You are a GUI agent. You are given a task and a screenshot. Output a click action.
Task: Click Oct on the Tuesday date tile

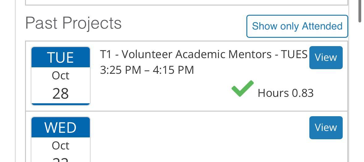coord(61,76)
